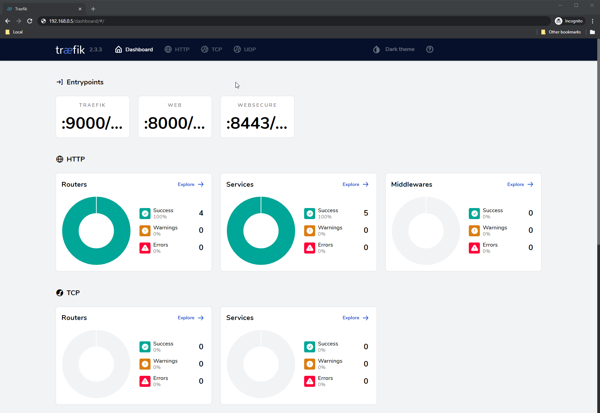Expand the WEBSECURE :8443 entrypoint card
The height and width of the screenshot is (413, 600).
point(257,116)
